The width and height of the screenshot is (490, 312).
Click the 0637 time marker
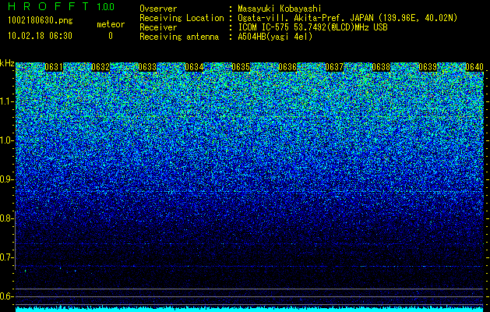(x=334, y=67)
